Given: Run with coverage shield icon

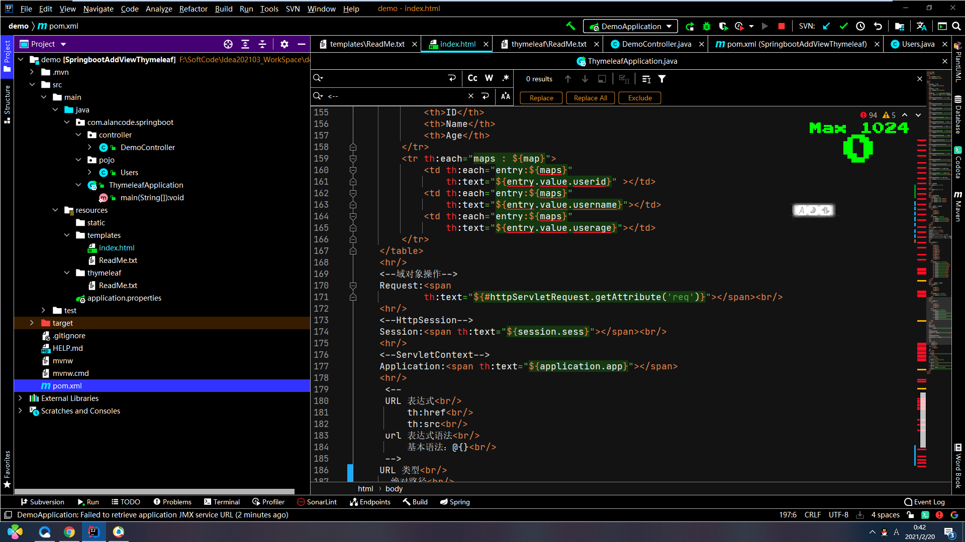Looking at the screenshot, I should (723, 26).
